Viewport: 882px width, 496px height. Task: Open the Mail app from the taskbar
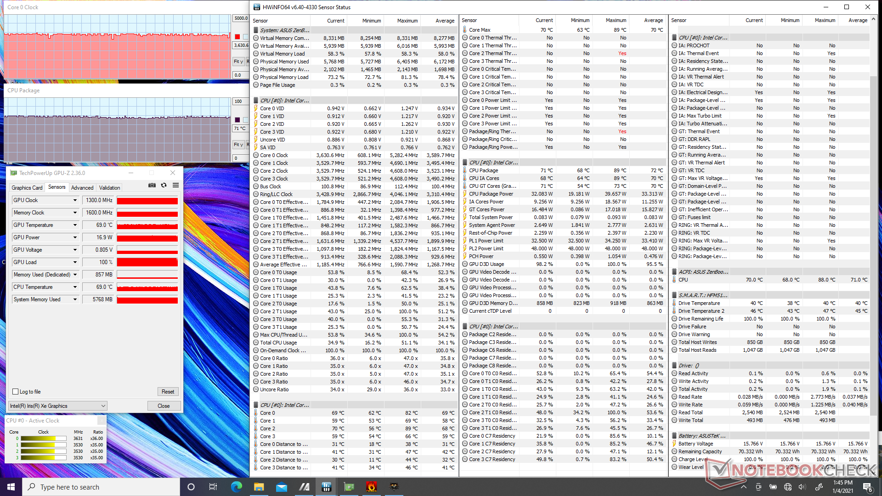tap(282, 487)
